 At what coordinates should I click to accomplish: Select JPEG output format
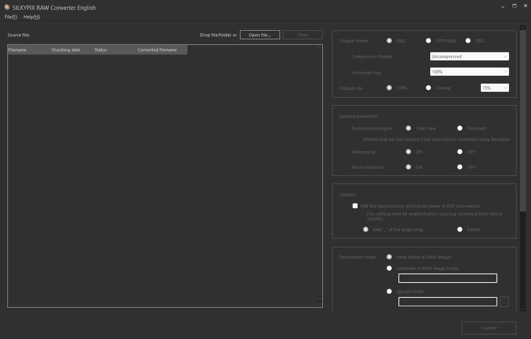click(468, 40)
